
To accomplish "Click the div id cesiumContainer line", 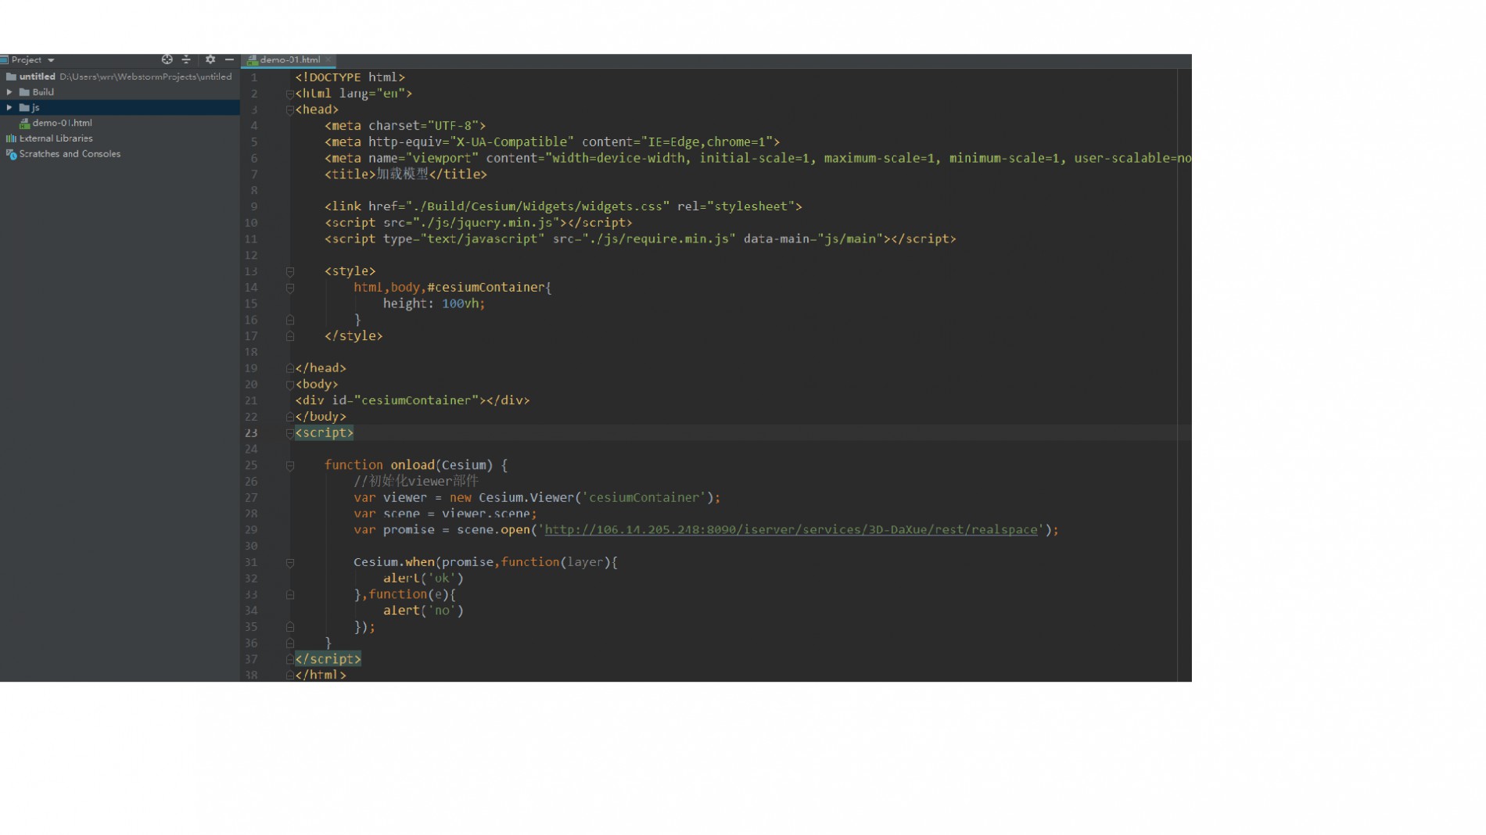I will [412, 400].
